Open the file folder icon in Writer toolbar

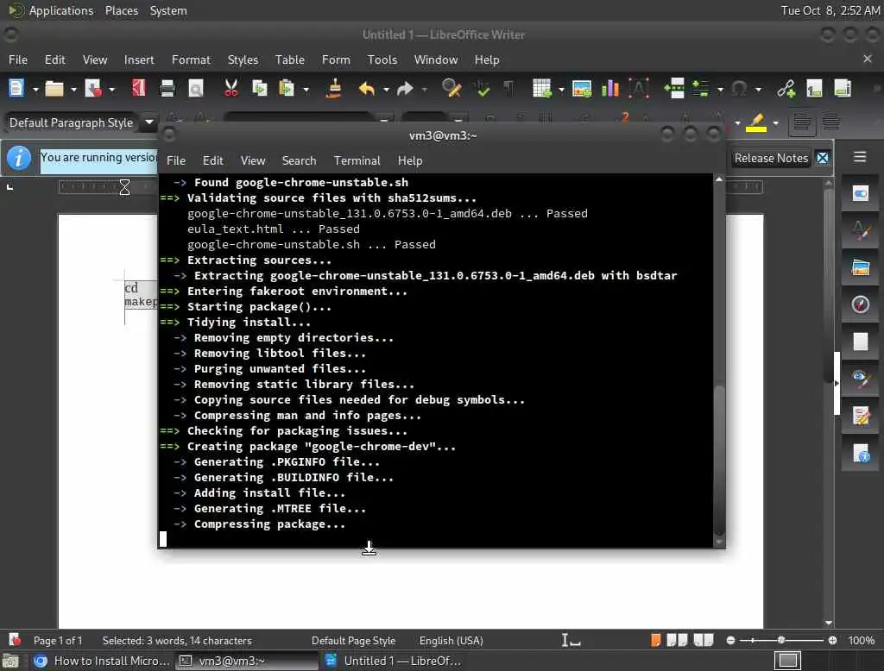[54, 89]
